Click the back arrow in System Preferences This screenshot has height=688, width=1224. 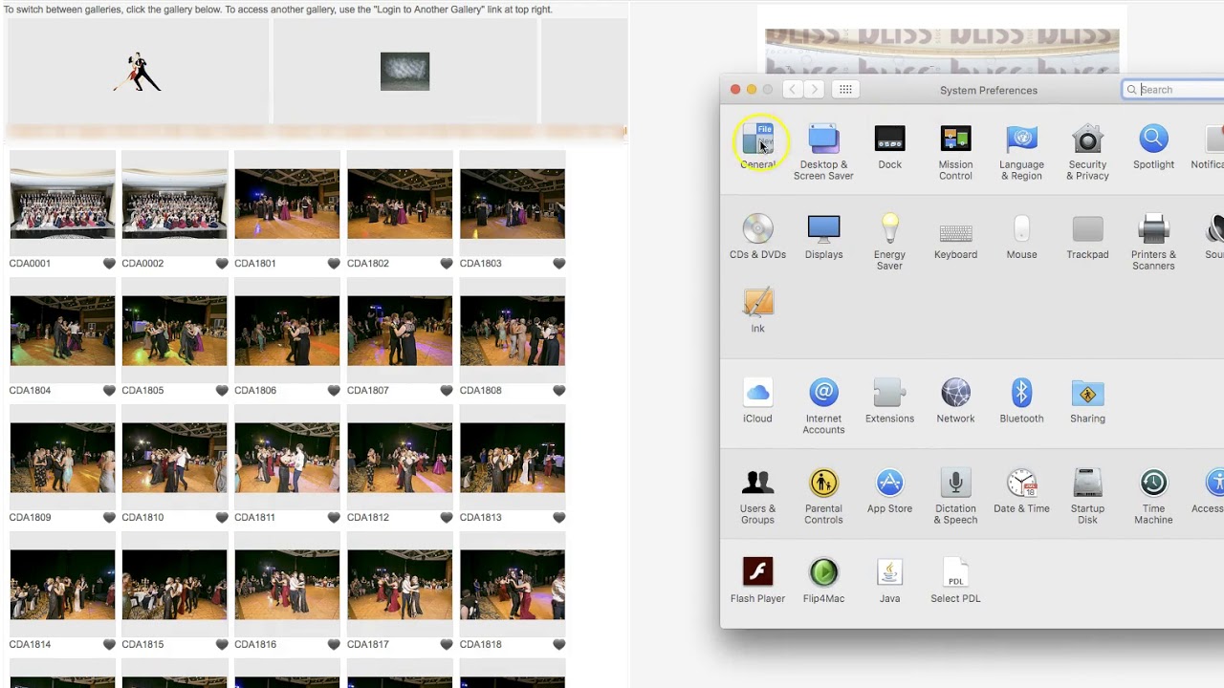tap(792, 89)
